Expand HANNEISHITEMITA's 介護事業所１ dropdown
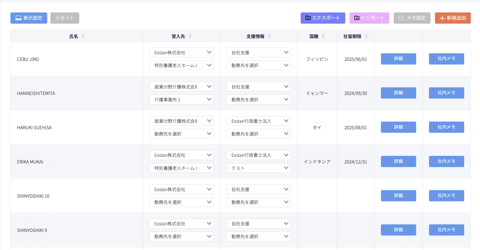This screenshot has height=250, width=480. click(x=181, y=100)
